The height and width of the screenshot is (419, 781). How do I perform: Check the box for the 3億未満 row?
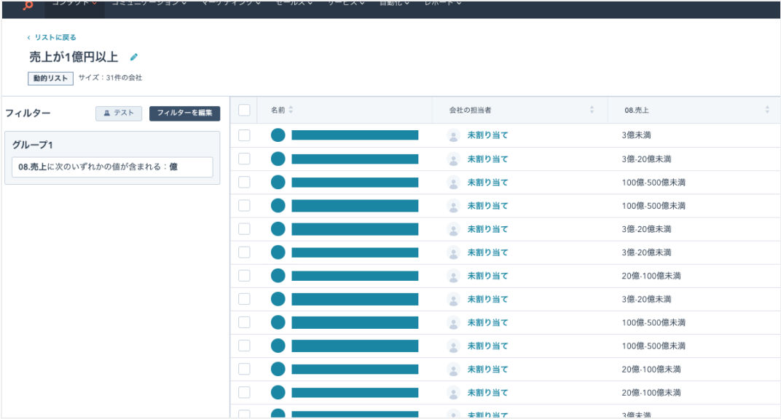click(x=244, y=135)
